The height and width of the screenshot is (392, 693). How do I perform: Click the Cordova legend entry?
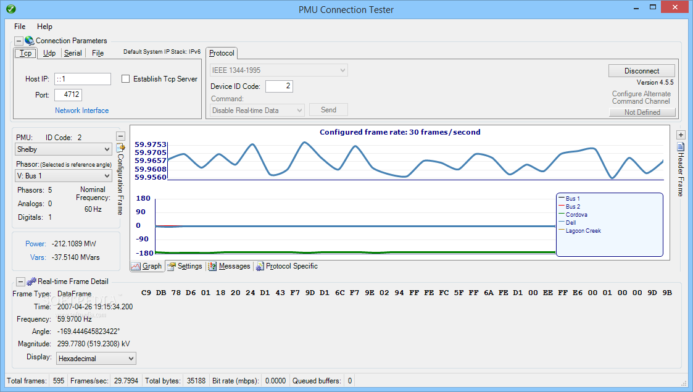(573, 214)
